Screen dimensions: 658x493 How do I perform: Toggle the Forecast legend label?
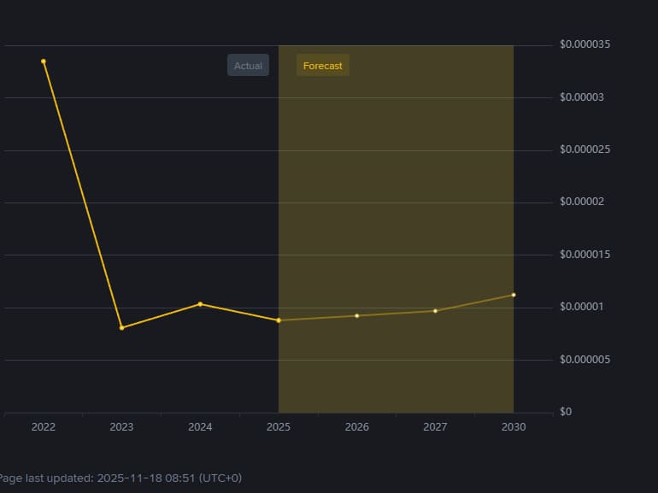click(323, 66)
